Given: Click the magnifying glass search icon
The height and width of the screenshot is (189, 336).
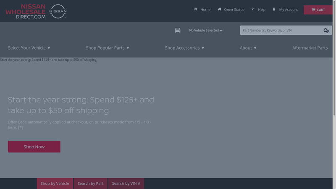Looking at the screenshot, I should tap(326, 31).
